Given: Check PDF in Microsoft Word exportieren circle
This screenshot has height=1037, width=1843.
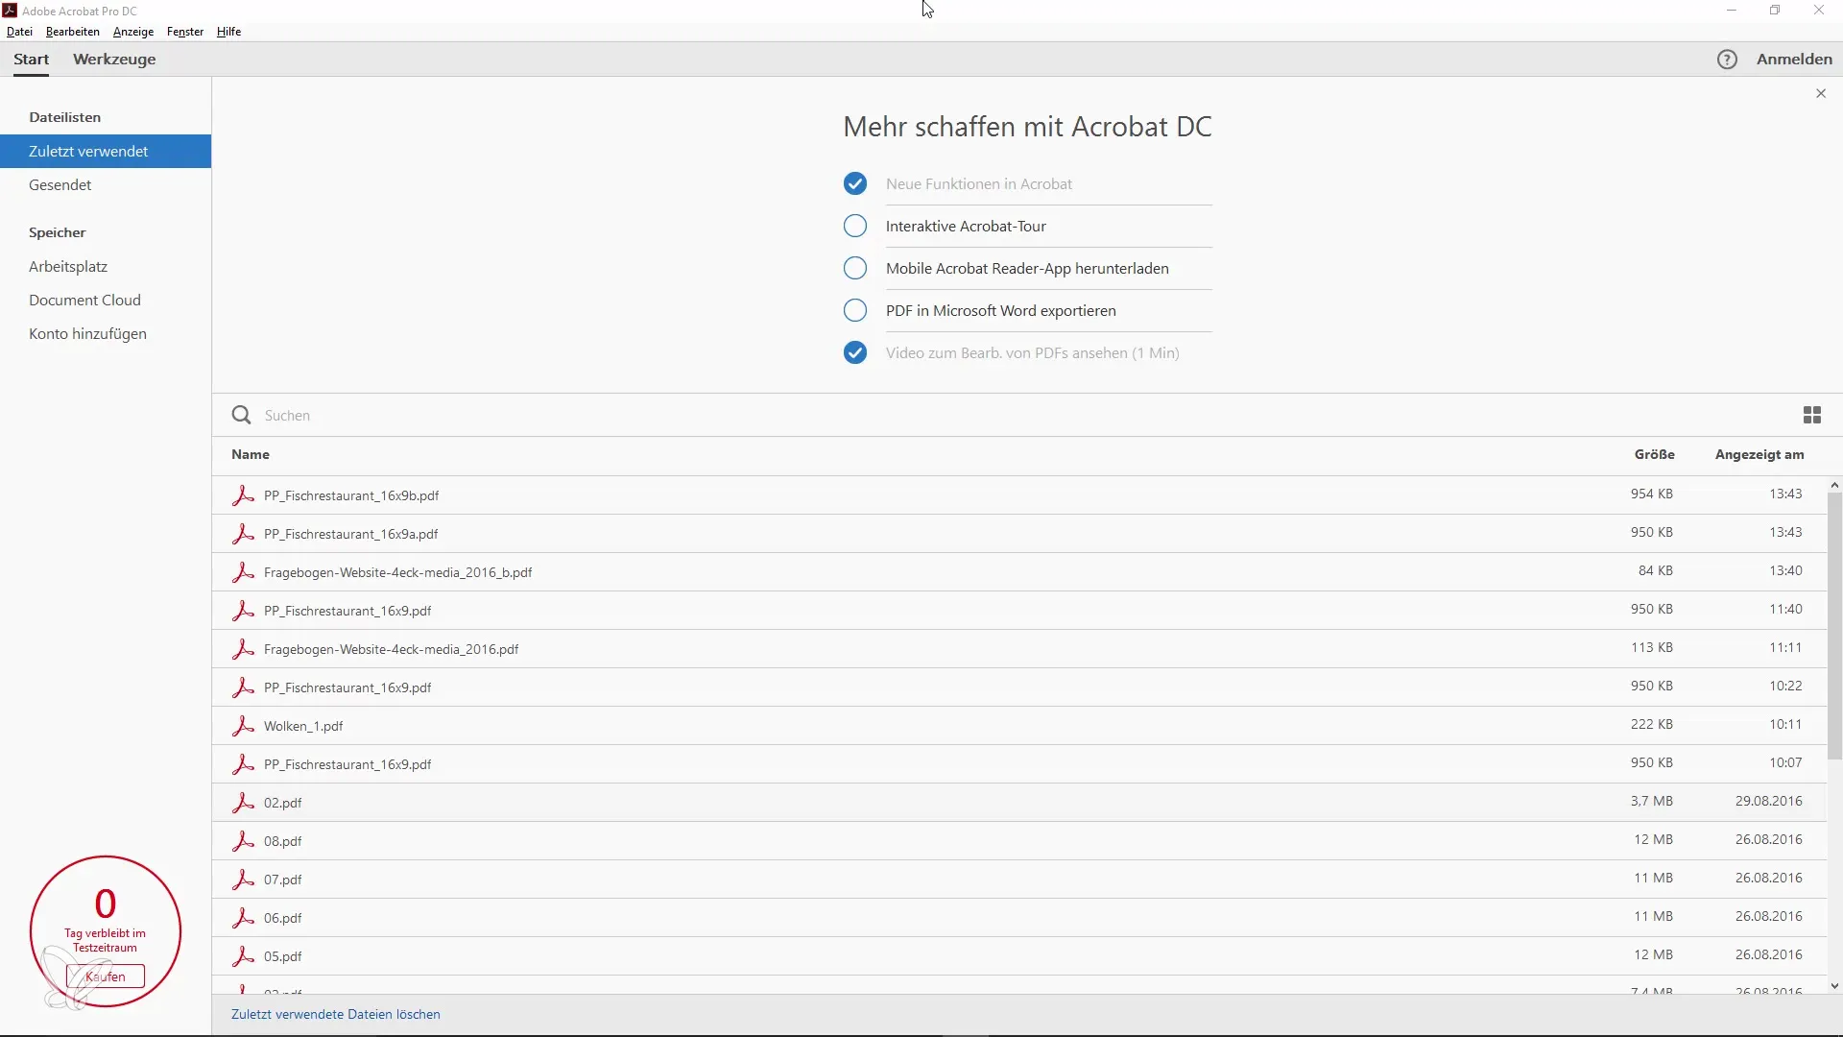Looking at the screenshot, I should 855,310.
